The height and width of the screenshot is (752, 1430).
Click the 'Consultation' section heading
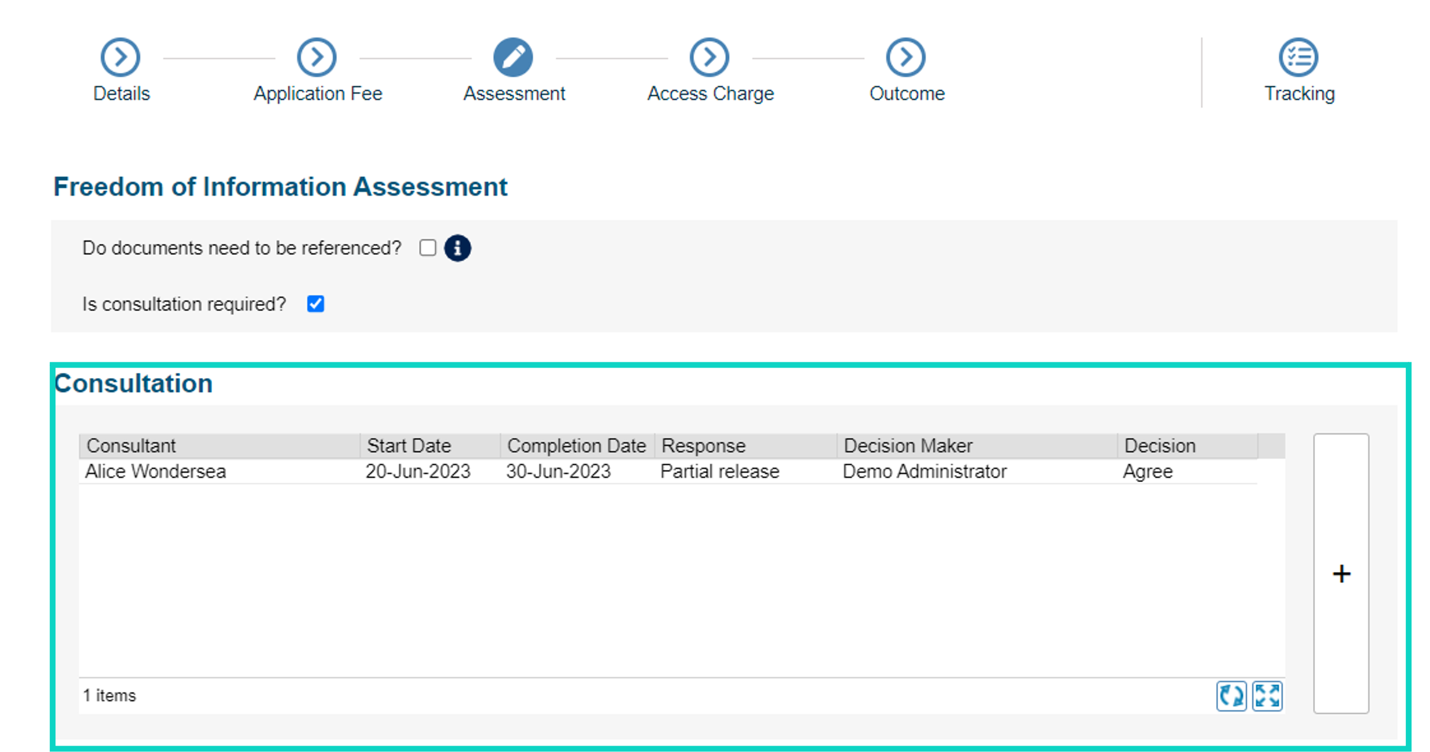(133, 384)
